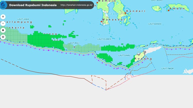Click the LAUT JAWA sea label
The width and height of the screenshot is (193, 108).
click(23, 19)
